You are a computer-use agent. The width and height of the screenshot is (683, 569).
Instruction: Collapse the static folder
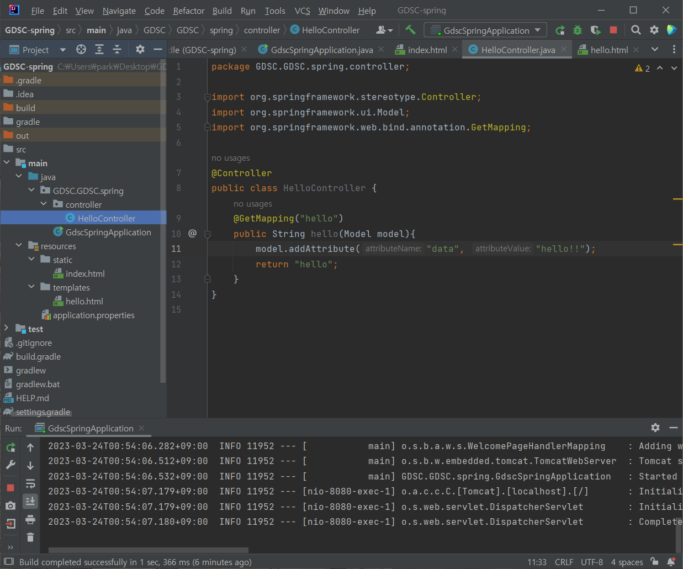(31, 260)
